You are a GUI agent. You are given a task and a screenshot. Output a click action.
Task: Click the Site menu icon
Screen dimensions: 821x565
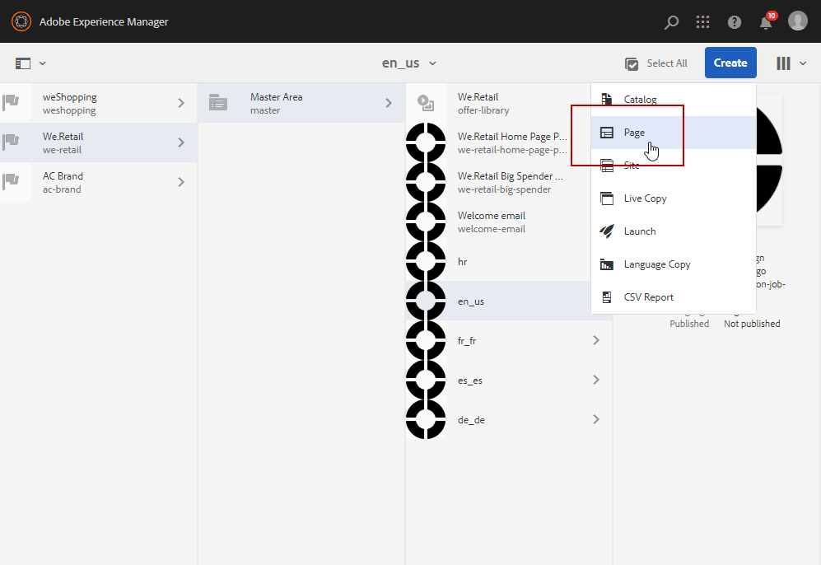tap(606, 166)
